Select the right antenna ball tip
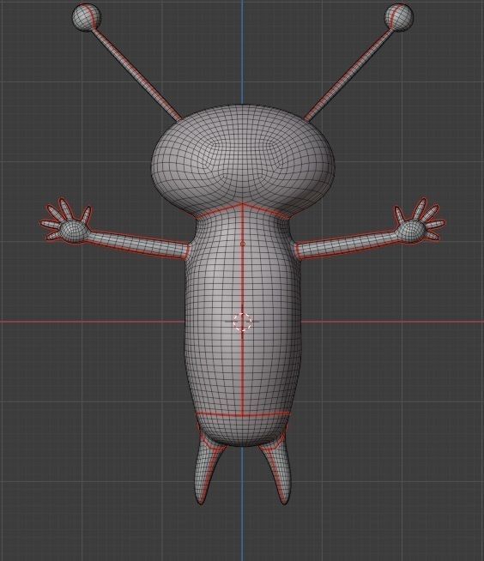The width and height of the screenshot is (484, 561). point(399,17)
